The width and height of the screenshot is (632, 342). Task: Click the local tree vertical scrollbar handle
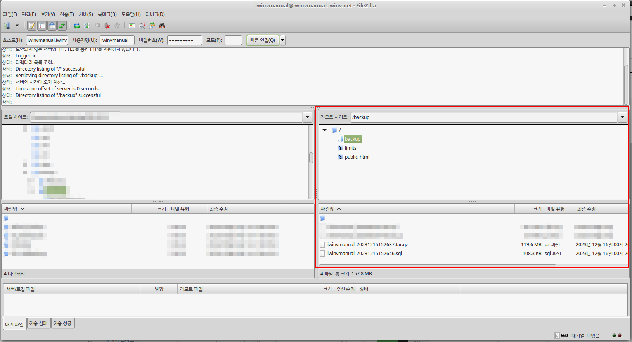pyautogui.click(x=311, y=158)
